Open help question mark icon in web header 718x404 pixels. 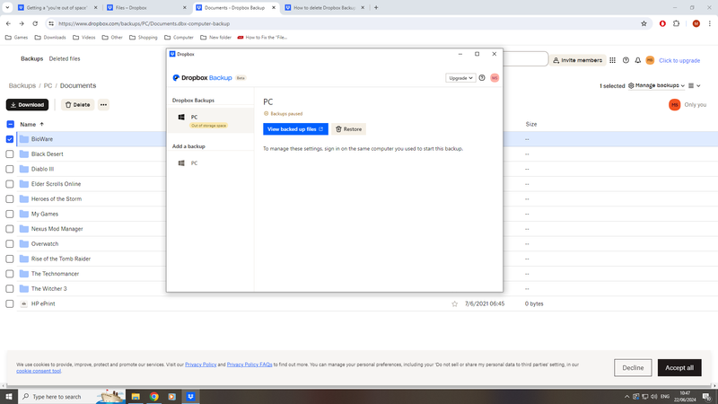pos(626,60)
